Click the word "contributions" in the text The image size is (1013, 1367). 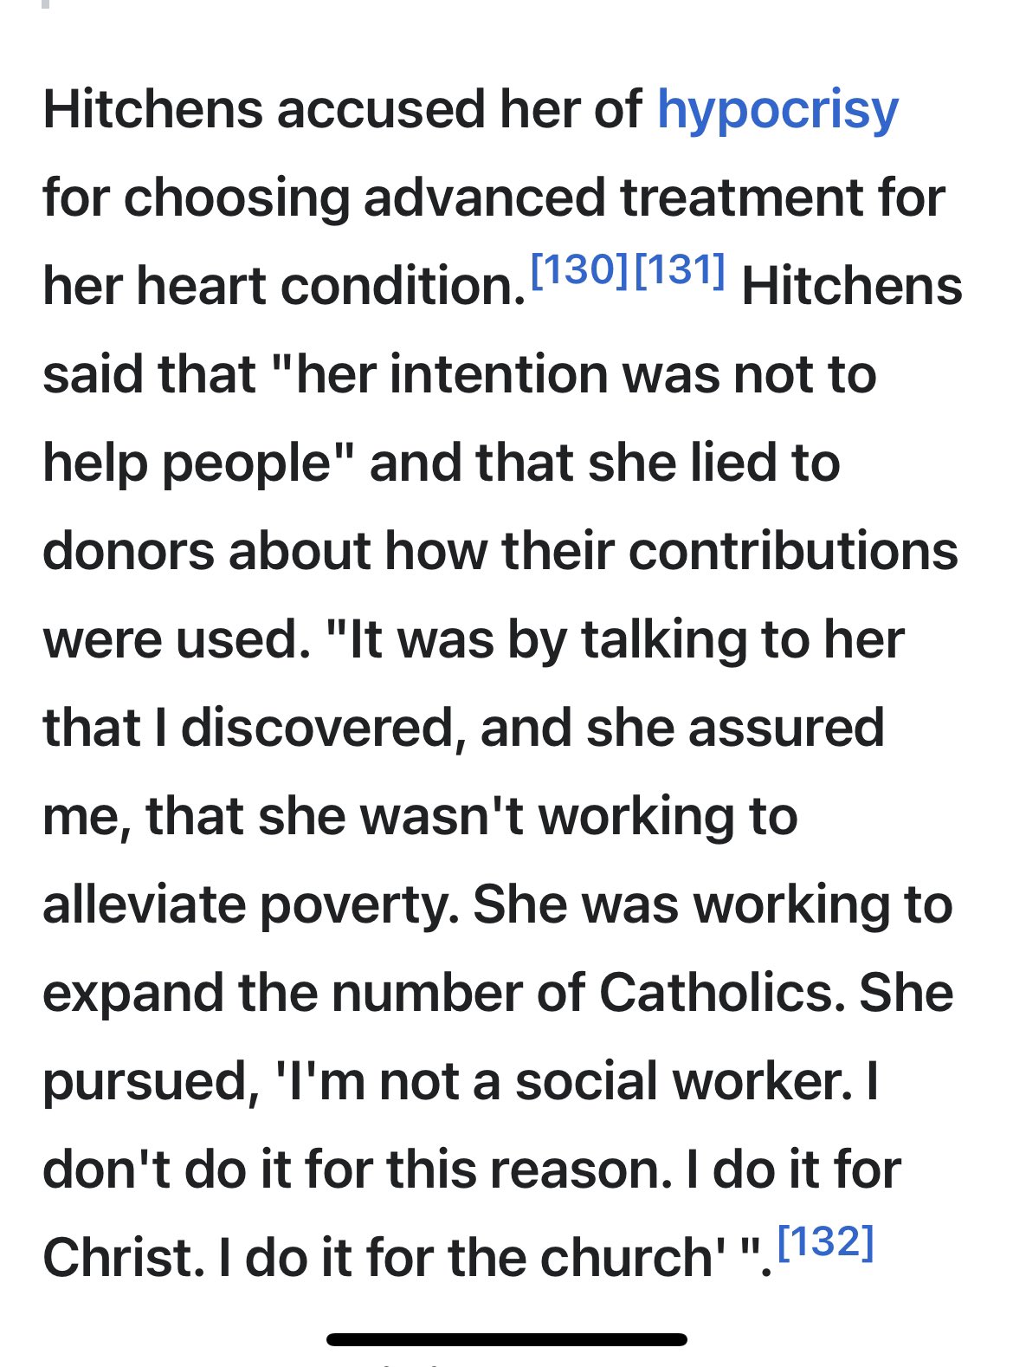792,552
